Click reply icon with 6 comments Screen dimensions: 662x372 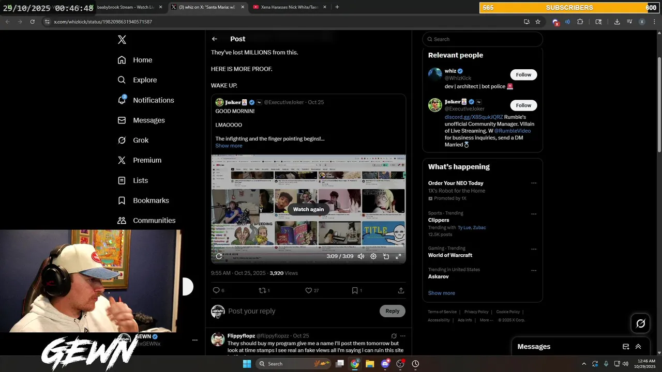pyautogui.click(x=216, y=290)
